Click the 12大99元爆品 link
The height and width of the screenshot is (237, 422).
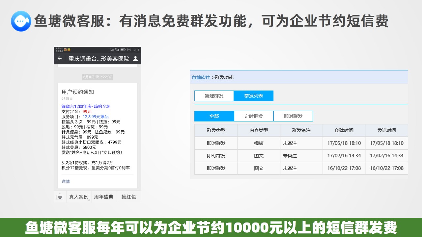(96, 117)
